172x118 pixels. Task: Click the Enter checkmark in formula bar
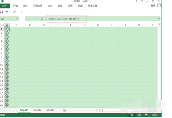click(35, 19)
